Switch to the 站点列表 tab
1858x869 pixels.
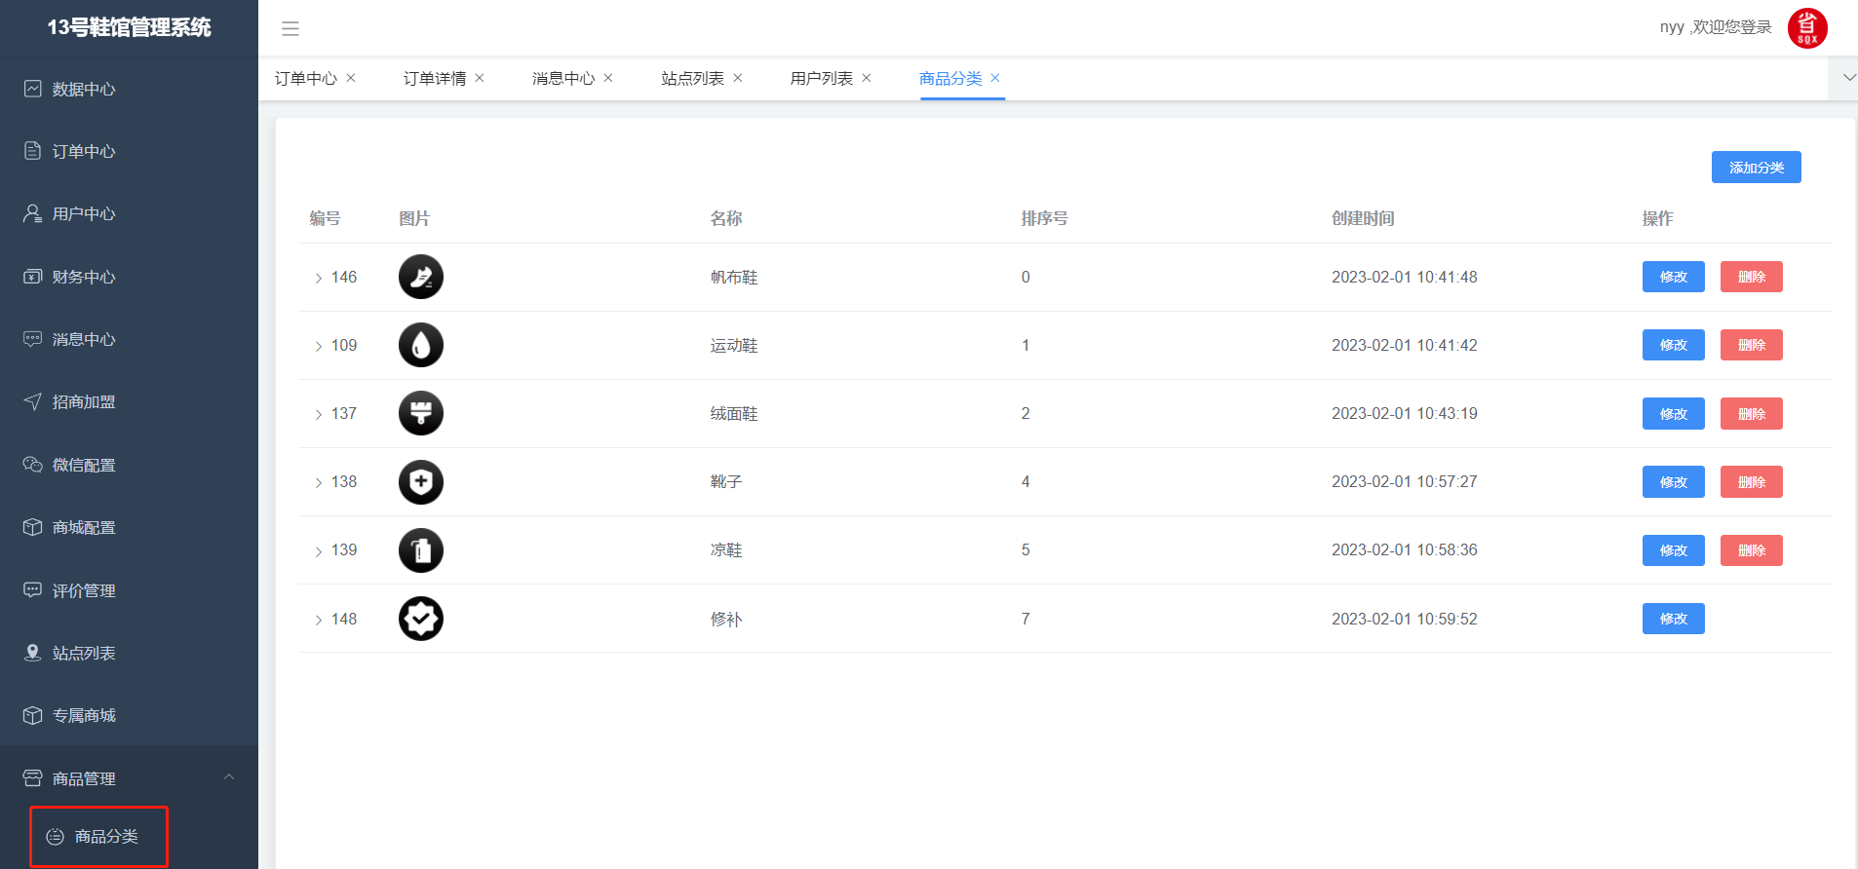coord(692,78)
